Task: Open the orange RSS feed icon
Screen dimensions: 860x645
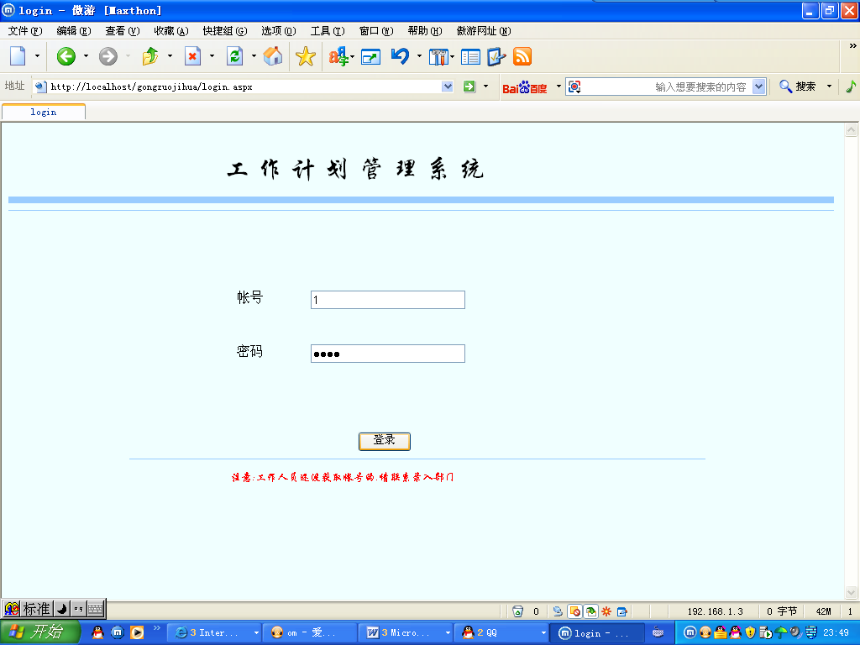Action: (x=522, y=56)
